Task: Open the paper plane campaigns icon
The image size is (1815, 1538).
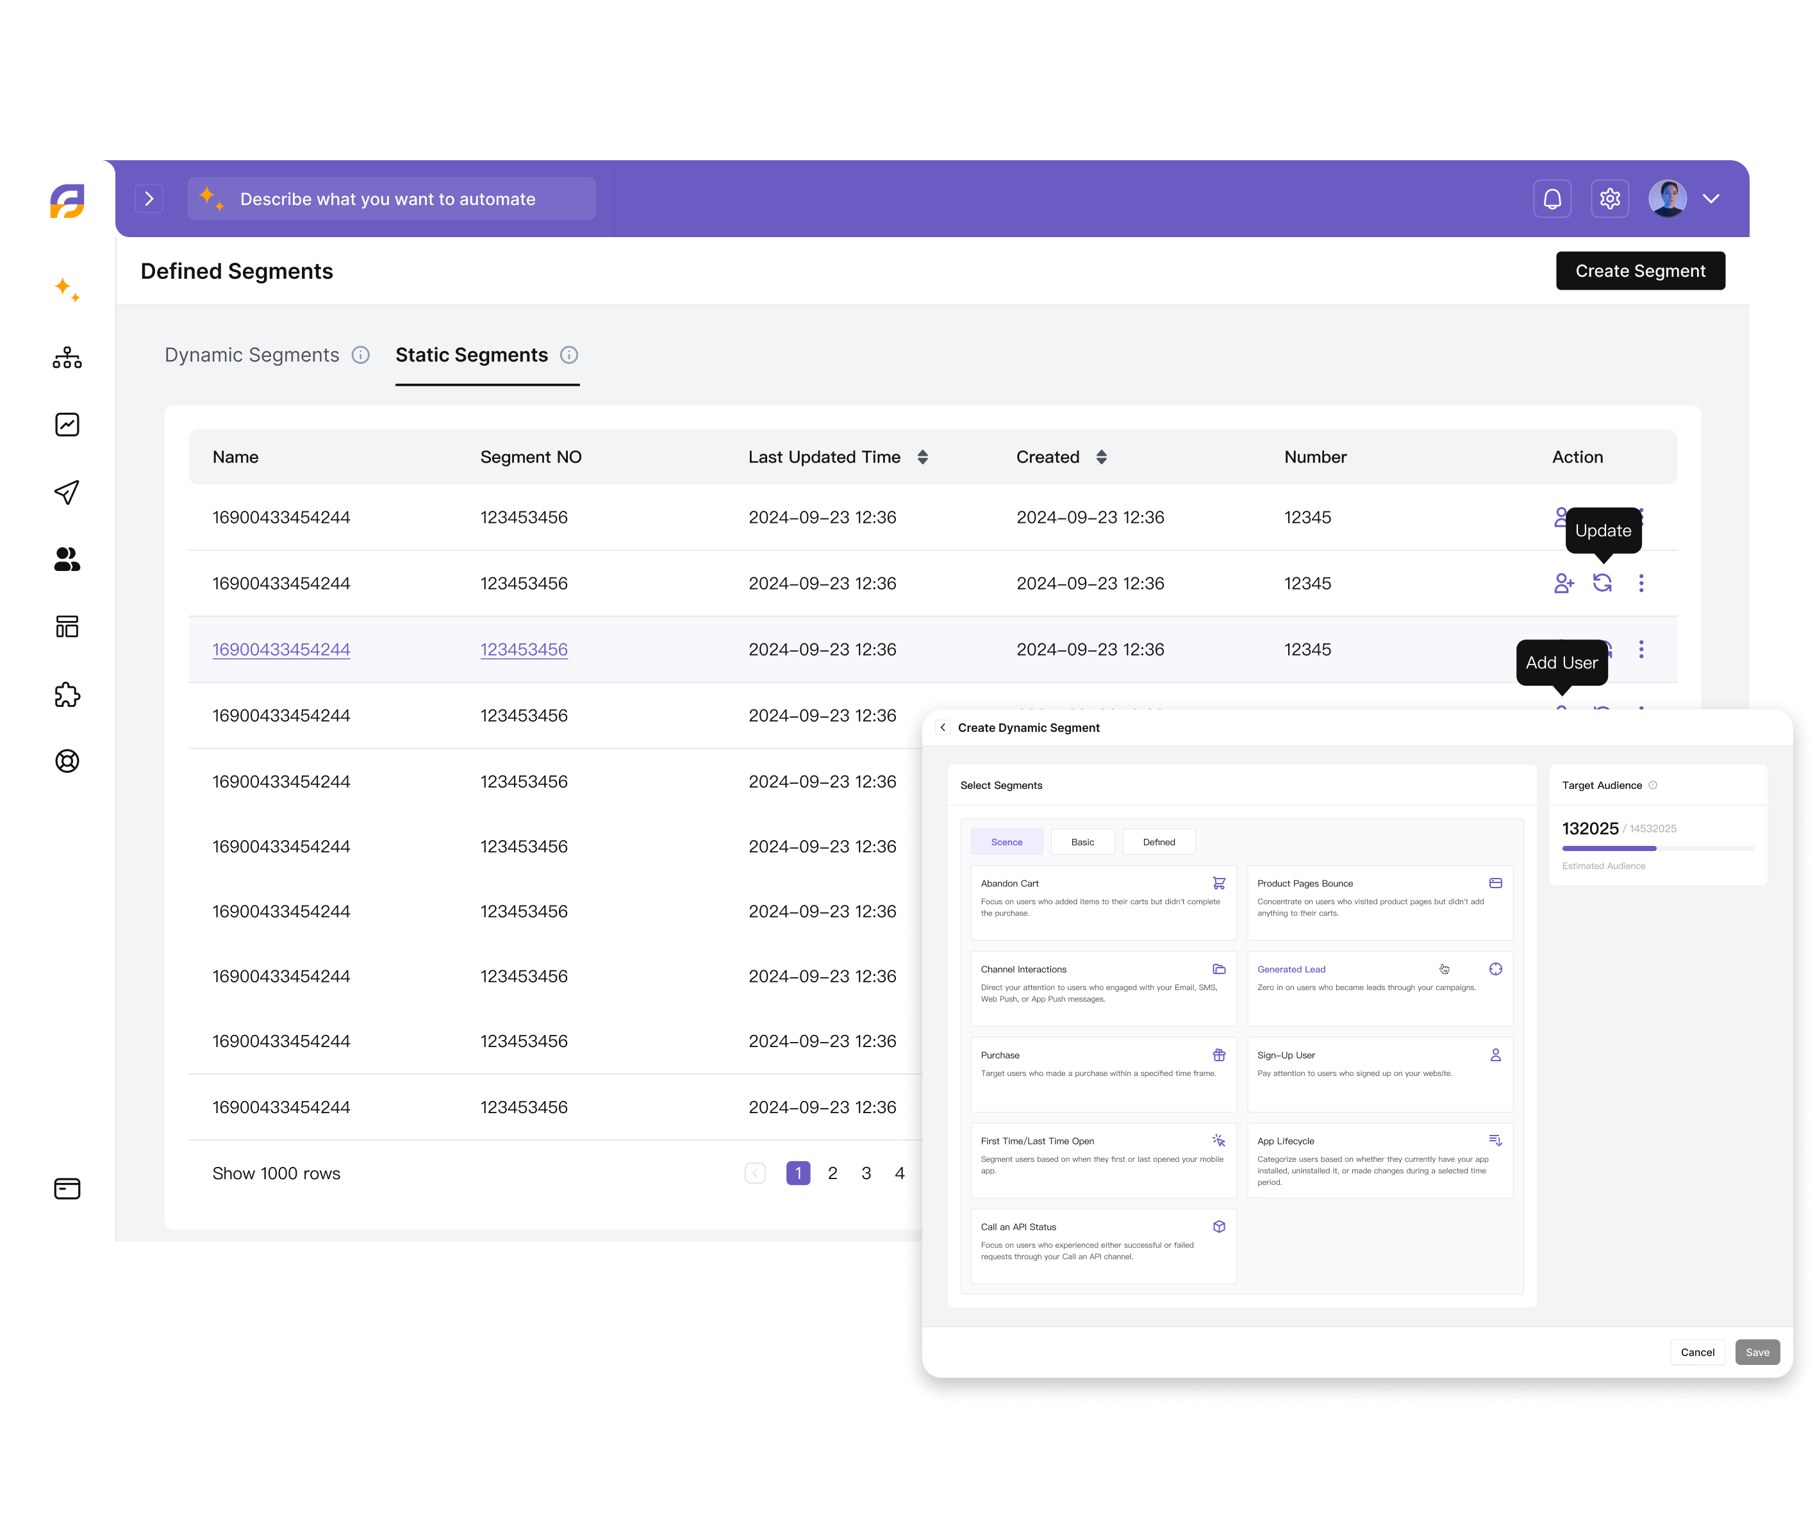Action: 67,492
